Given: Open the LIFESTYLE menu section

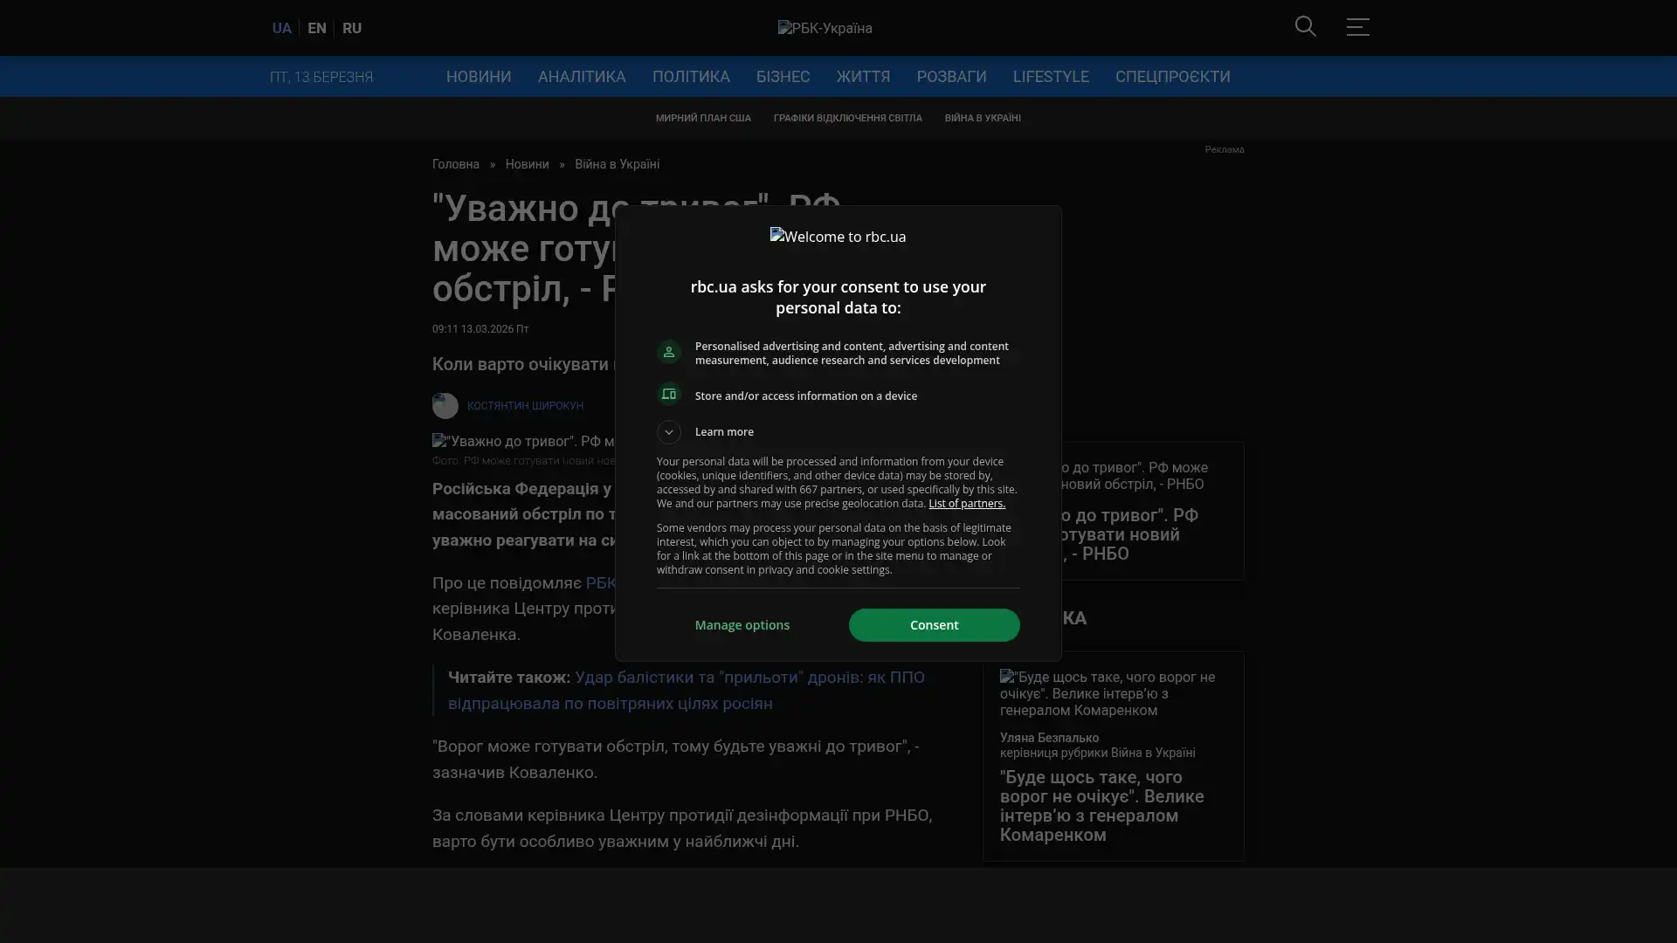Looking at the screenshot, I should pyautogui.click(x=1051, y=77).
